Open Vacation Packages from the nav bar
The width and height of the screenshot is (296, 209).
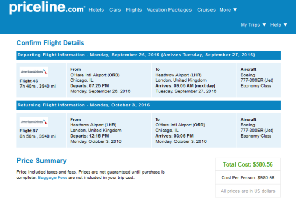tap(170, 10)
